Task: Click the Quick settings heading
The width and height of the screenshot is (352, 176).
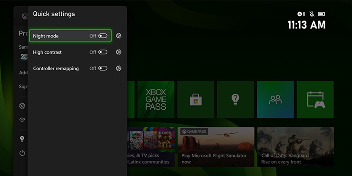Action: tap(54, 14)
